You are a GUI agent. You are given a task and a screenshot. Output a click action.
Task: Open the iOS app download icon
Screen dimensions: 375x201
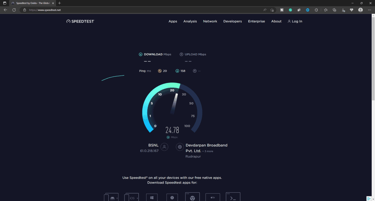point(131,197)
